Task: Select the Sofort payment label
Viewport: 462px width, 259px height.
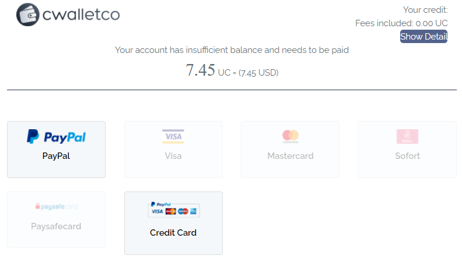Action: click(x=407, y=156)
